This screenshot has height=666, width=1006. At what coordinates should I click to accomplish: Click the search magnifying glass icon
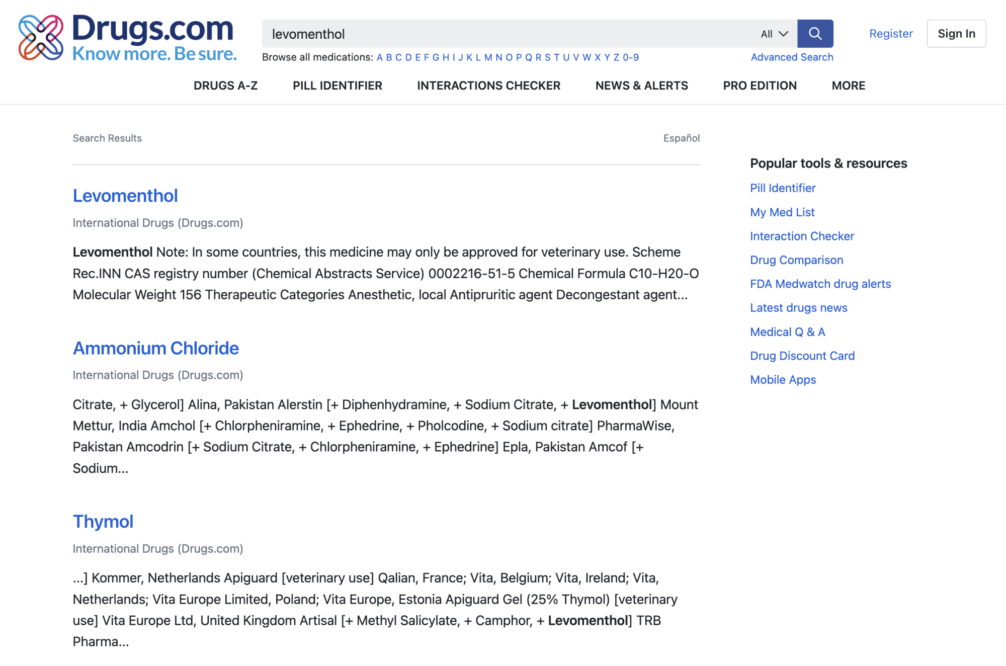pos(816,33)
